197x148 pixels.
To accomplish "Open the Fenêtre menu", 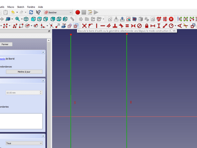I will click(x=31, y=7).
